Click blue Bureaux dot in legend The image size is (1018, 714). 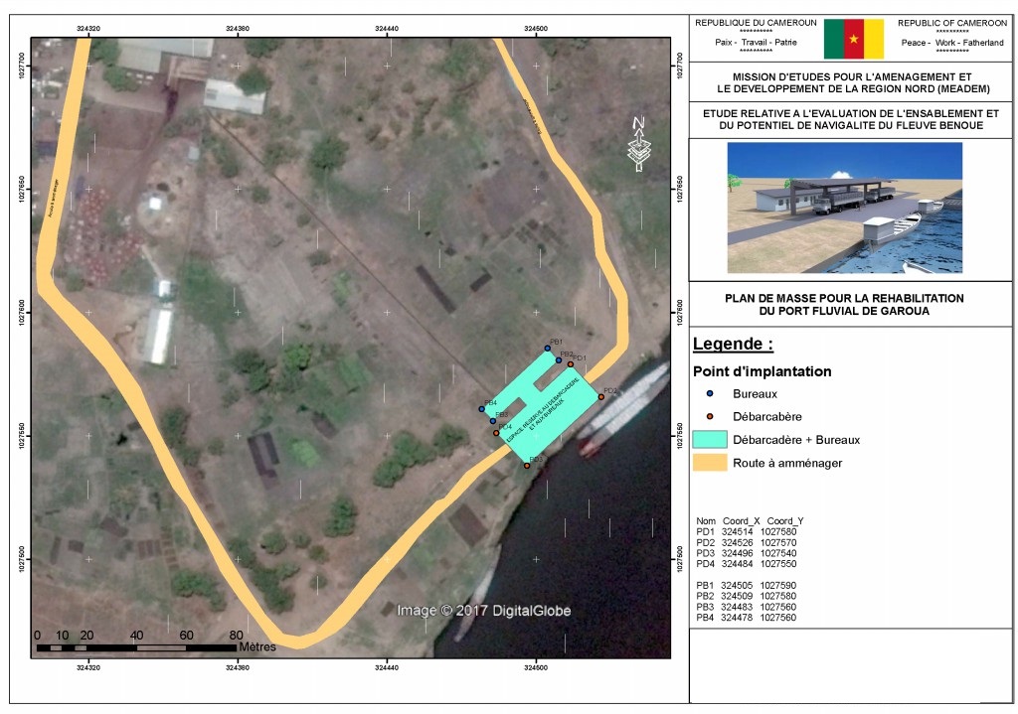[x=710, y=394]
